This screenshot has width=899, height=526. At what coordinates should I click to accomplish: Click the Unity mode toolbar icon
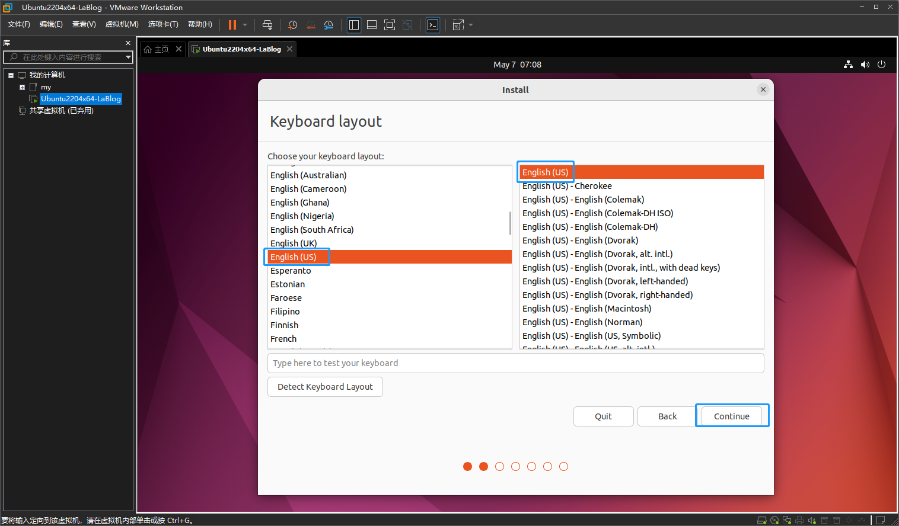coord(407,25)
